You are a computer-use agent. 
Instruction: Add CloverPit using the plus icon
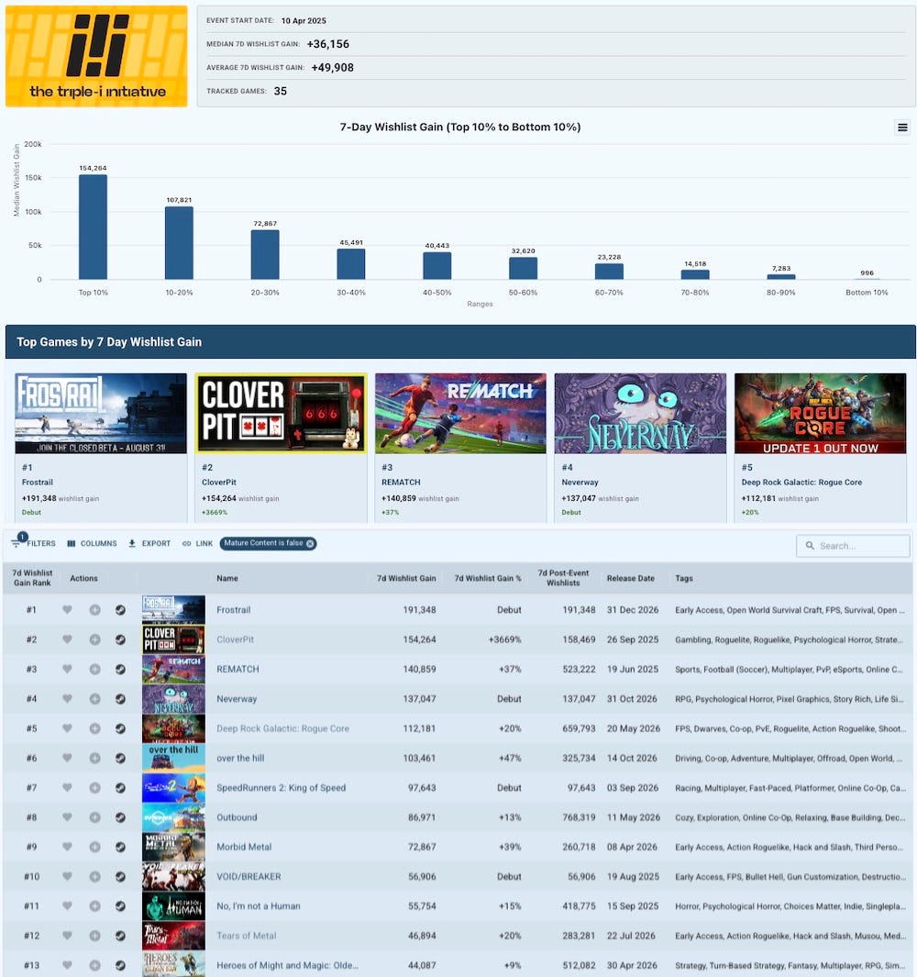pyautogui.click(x=94, y=639)
